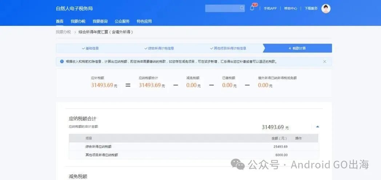
Task: Open the 我要查询 menu
Action: [x=100, y=21]
